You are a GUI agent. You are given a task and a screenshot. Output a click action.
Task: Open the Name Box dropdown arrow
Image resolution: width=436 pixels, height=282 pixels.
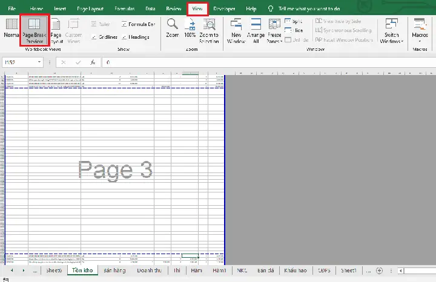point(39,62)
